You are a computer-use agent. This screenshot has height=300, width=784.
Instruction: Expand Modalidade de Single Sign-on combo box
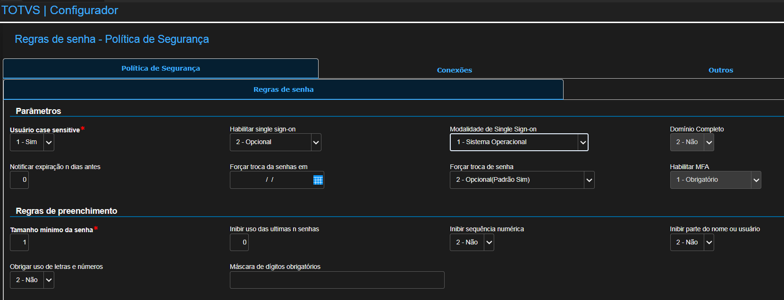[583, 142]
